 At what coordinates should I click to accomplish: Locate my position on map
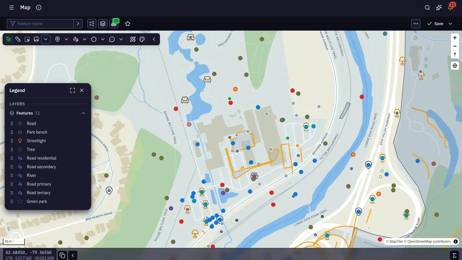pos(455,66)
